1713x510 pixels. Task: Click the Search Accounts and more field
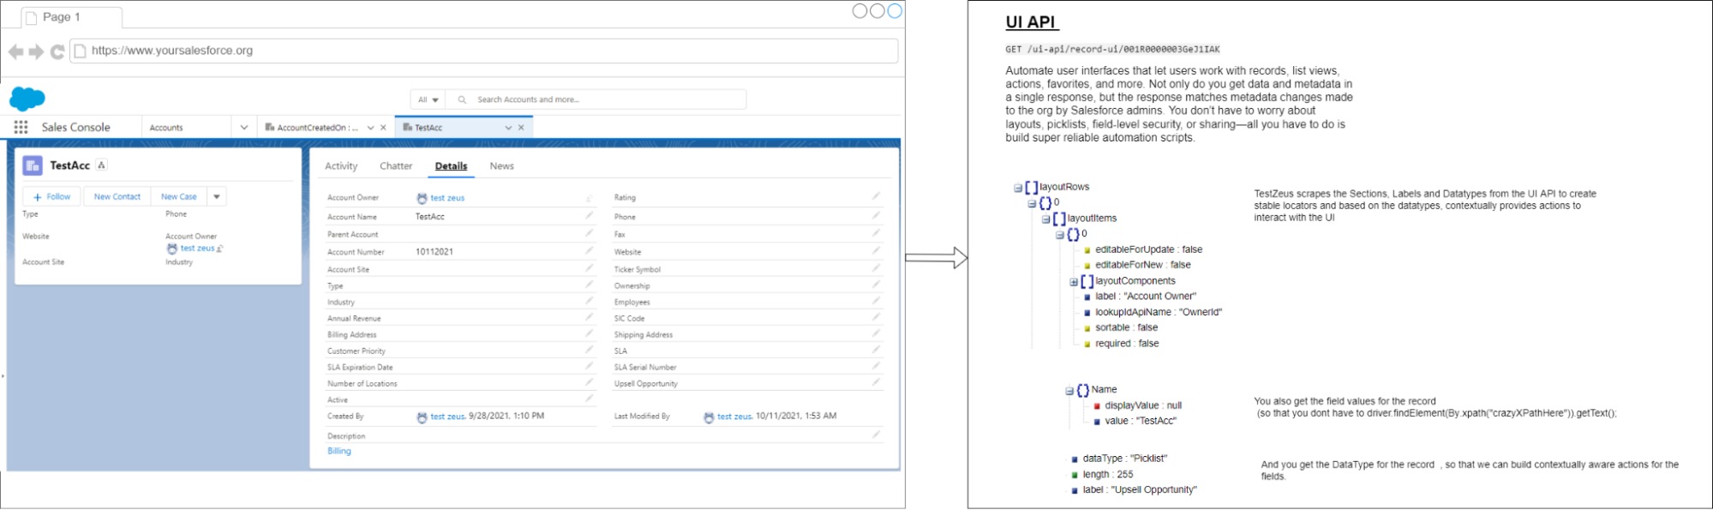[x=596, y=99]
